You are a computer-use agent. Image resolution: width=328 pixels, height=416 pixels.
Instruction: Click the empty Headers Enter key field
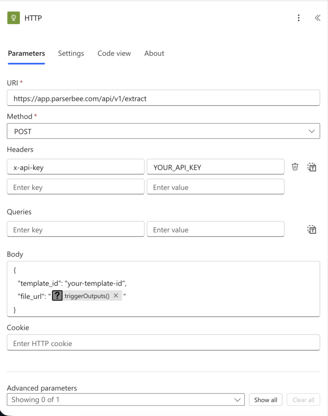click(76, 187)
